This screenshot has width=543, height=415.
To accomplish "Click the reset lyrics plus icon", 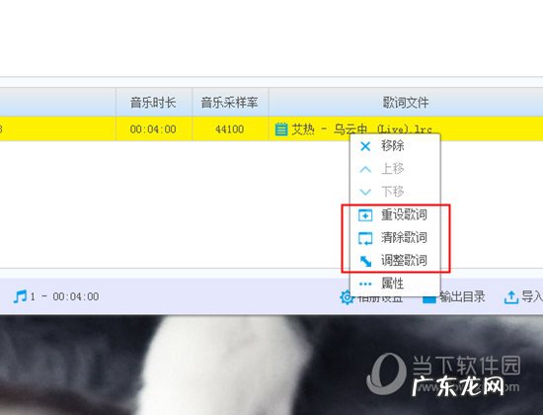I will click(x=365, y=215).
